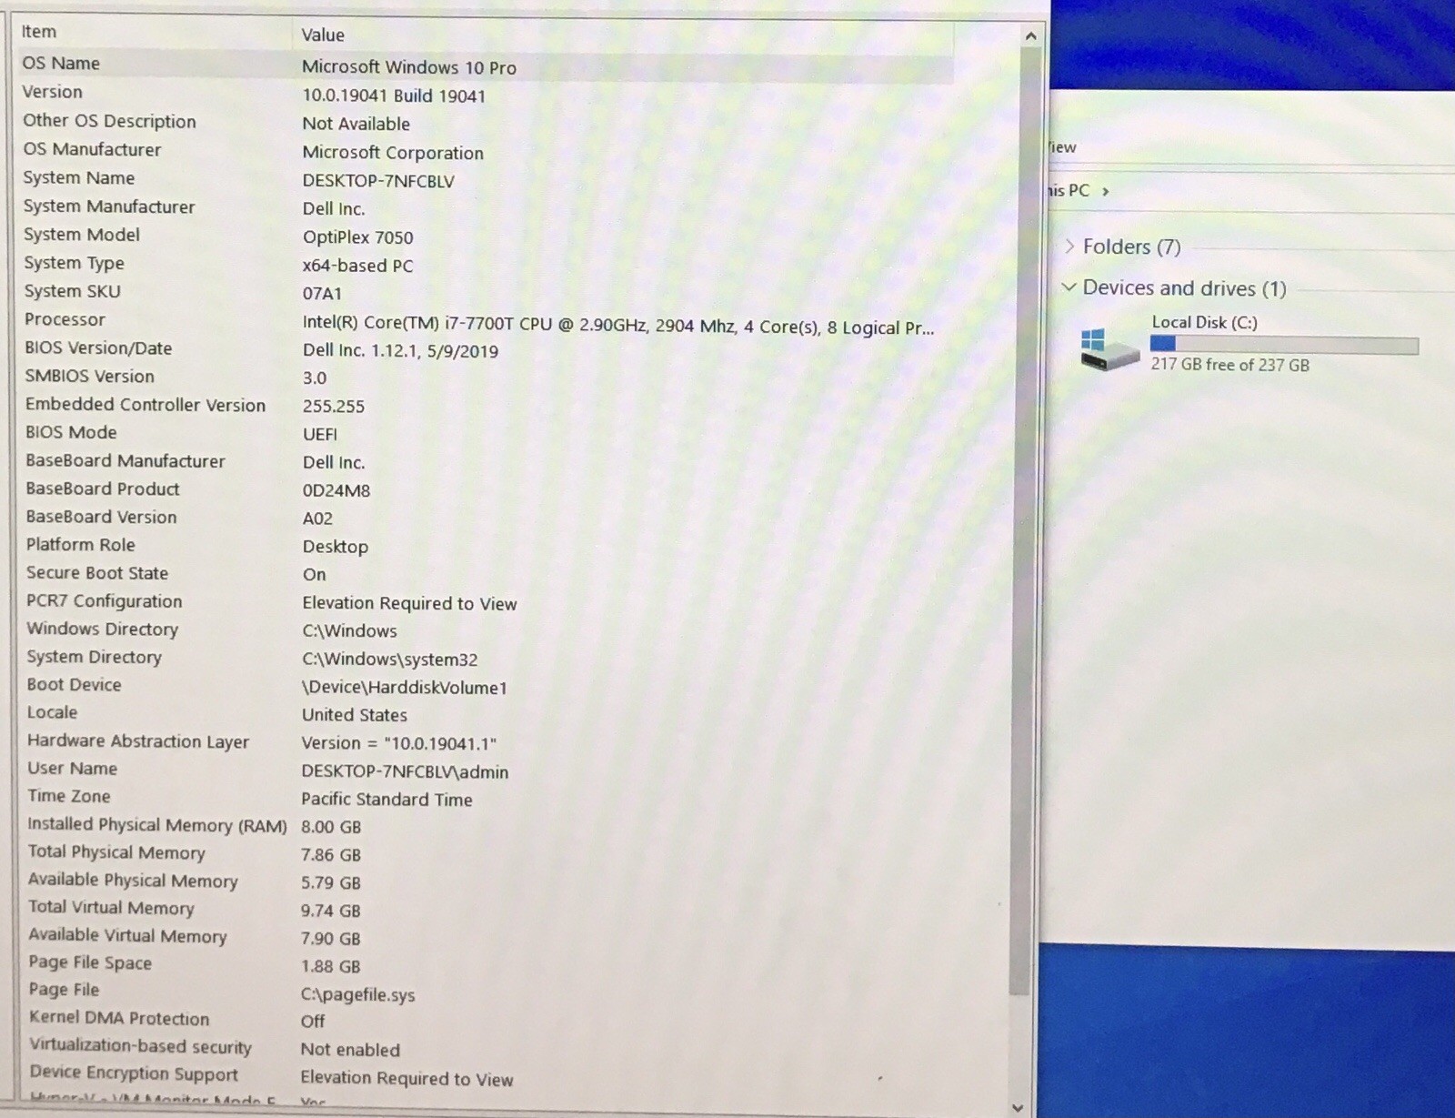The width and height of the screenshot is (1455, 1118).
Task: Select the Virtualization-based security row
Action: [x=487, y=1048]
